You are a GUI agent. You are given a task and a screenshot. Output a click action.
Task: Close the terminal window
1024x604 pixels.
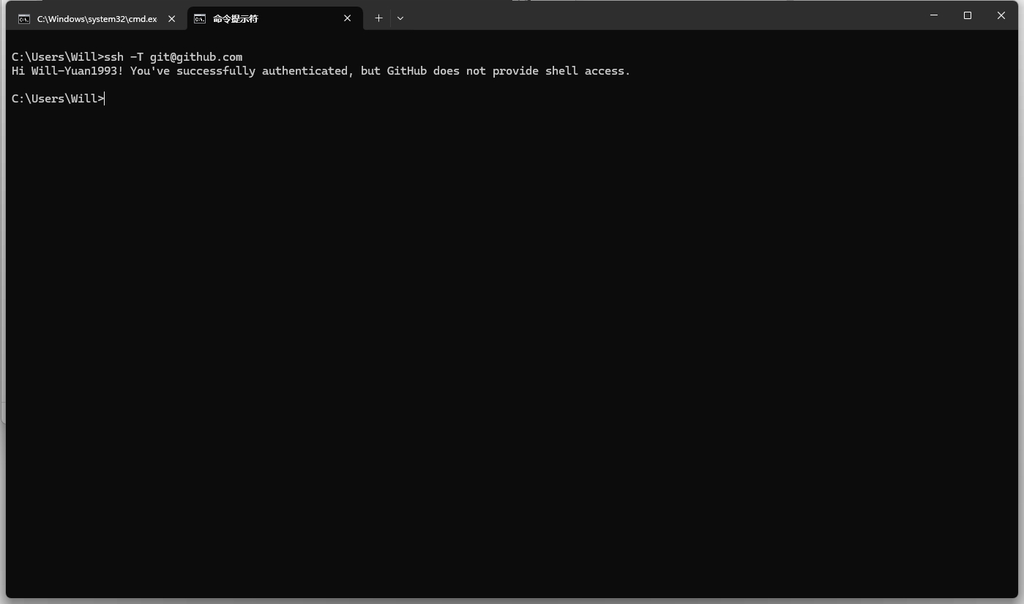click(x=1001, y=15)
